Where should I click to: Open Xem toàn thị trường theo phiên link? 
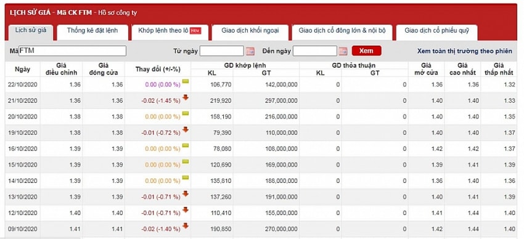[x=465, y=51]
